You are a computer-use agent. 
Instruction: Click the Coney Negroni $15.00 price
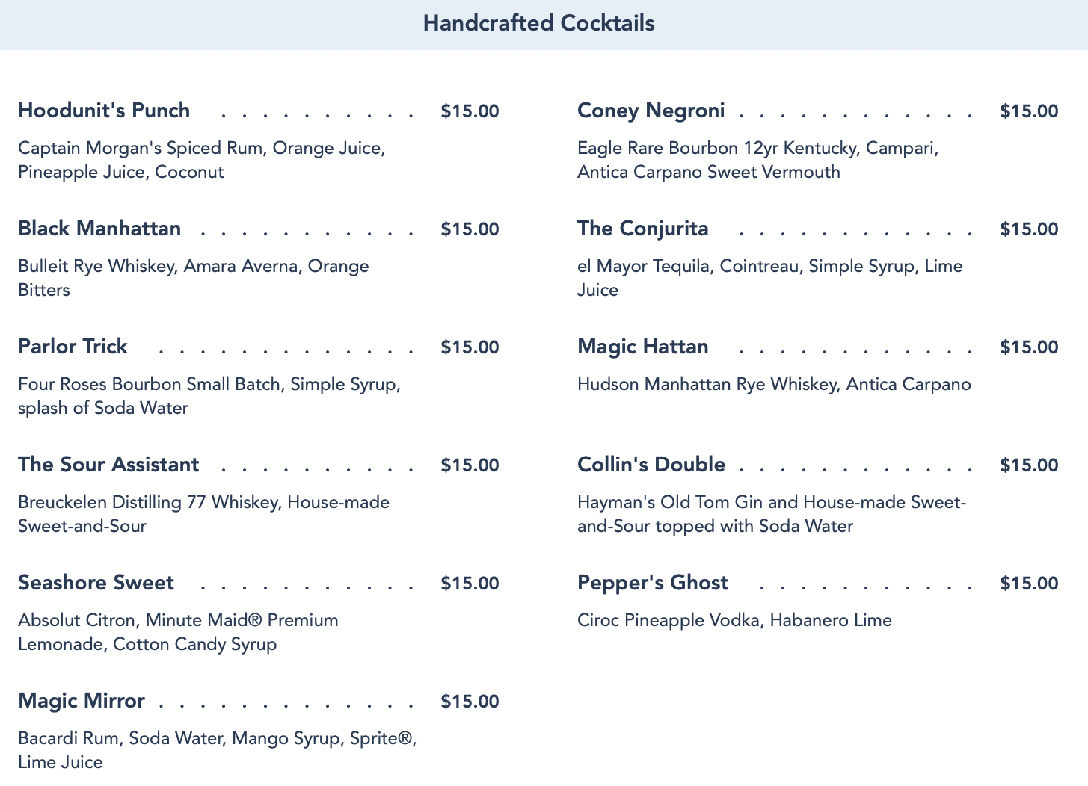tap(1029, 111)
